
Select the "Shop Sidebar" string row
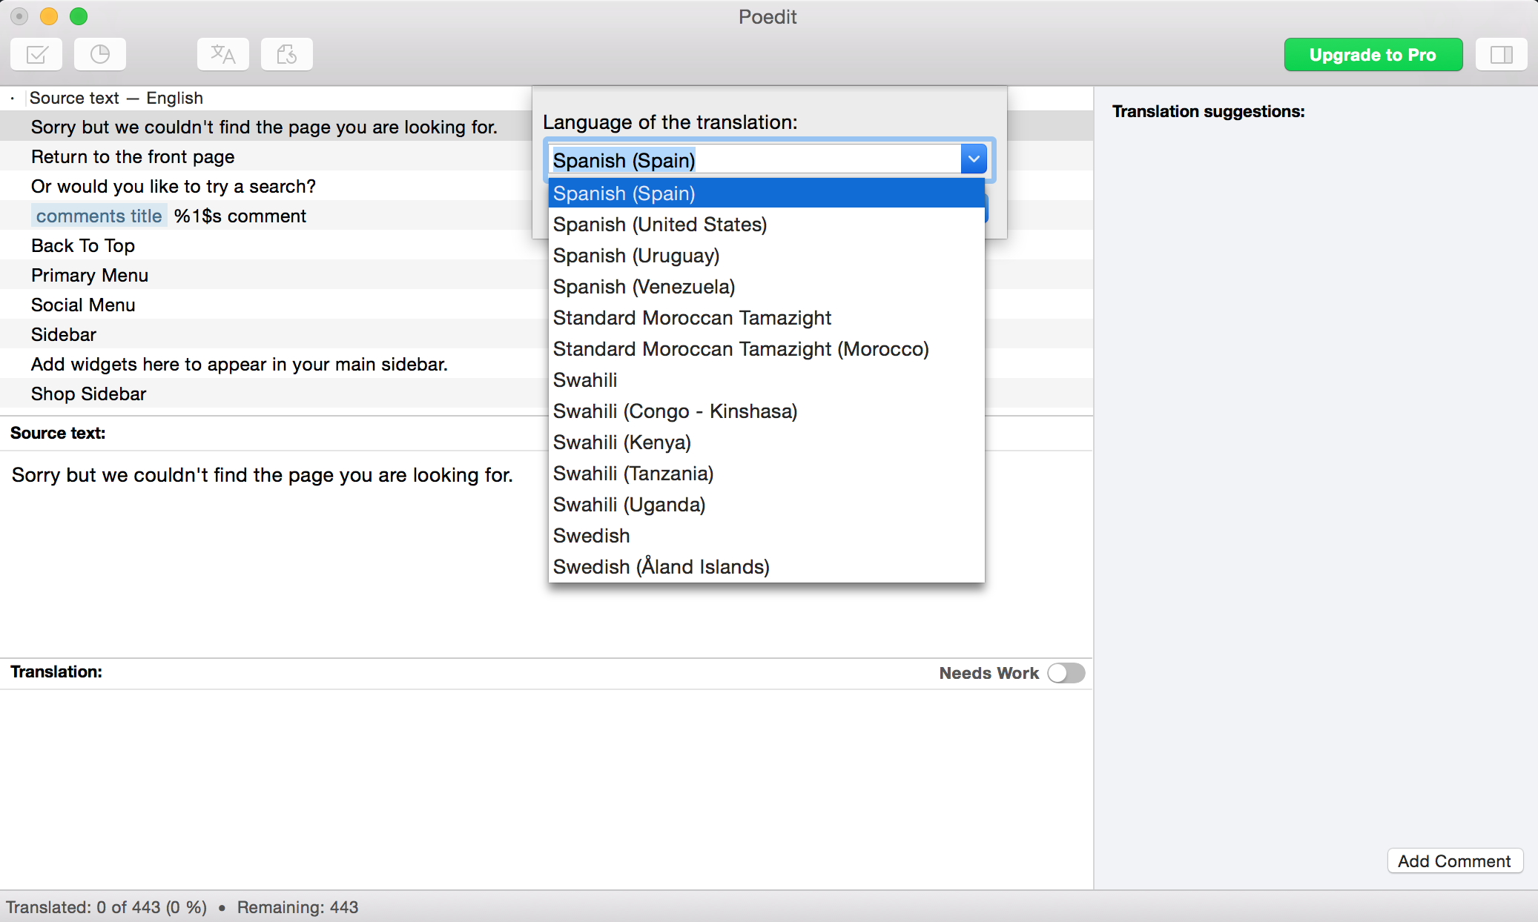[x=273, y=394]
